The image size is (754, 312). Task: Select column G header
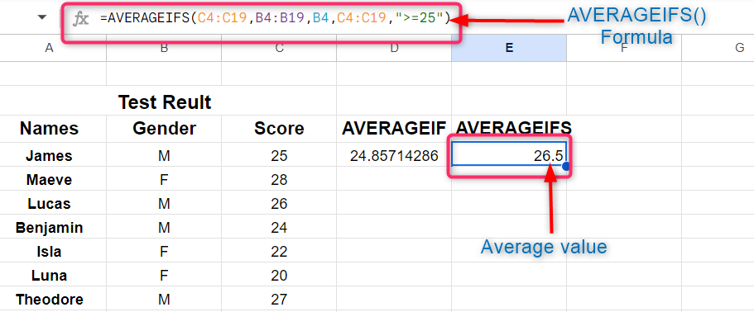click(718, 47)
